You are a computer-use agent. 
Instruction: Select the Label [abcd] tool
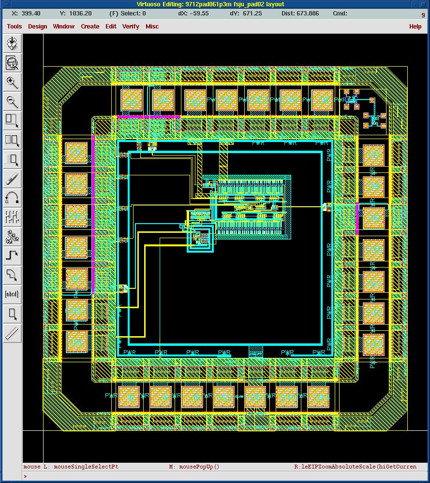tap(12, 294)
